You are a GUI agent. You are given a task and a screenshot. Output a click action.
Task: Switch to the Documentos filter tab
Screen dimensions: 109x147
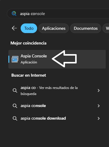[x=86, y=28]
